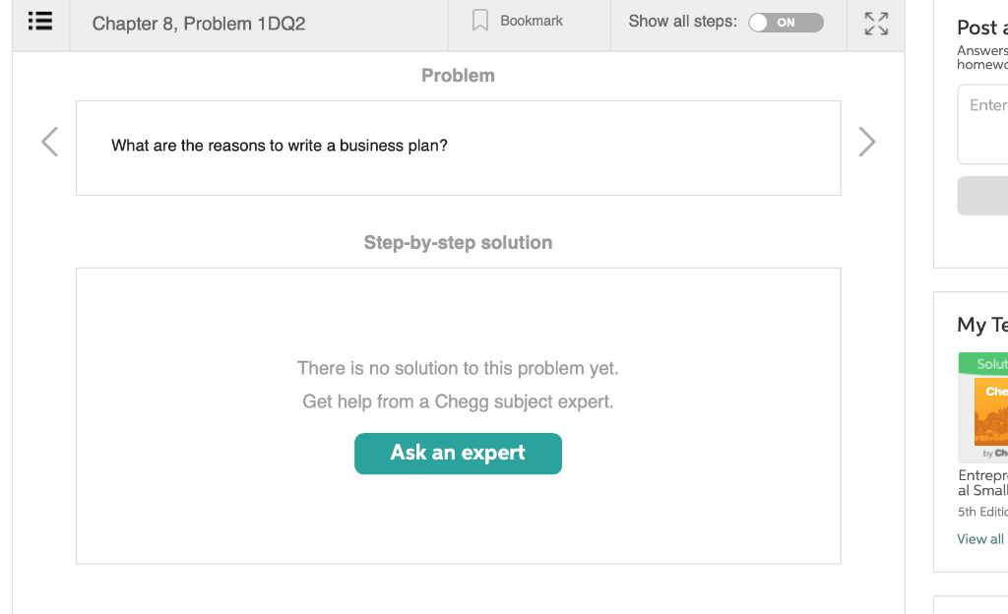Follow the View all textbooks link
The height and width of the screenshot is (614, 1008).
click(x=980, y=539)
